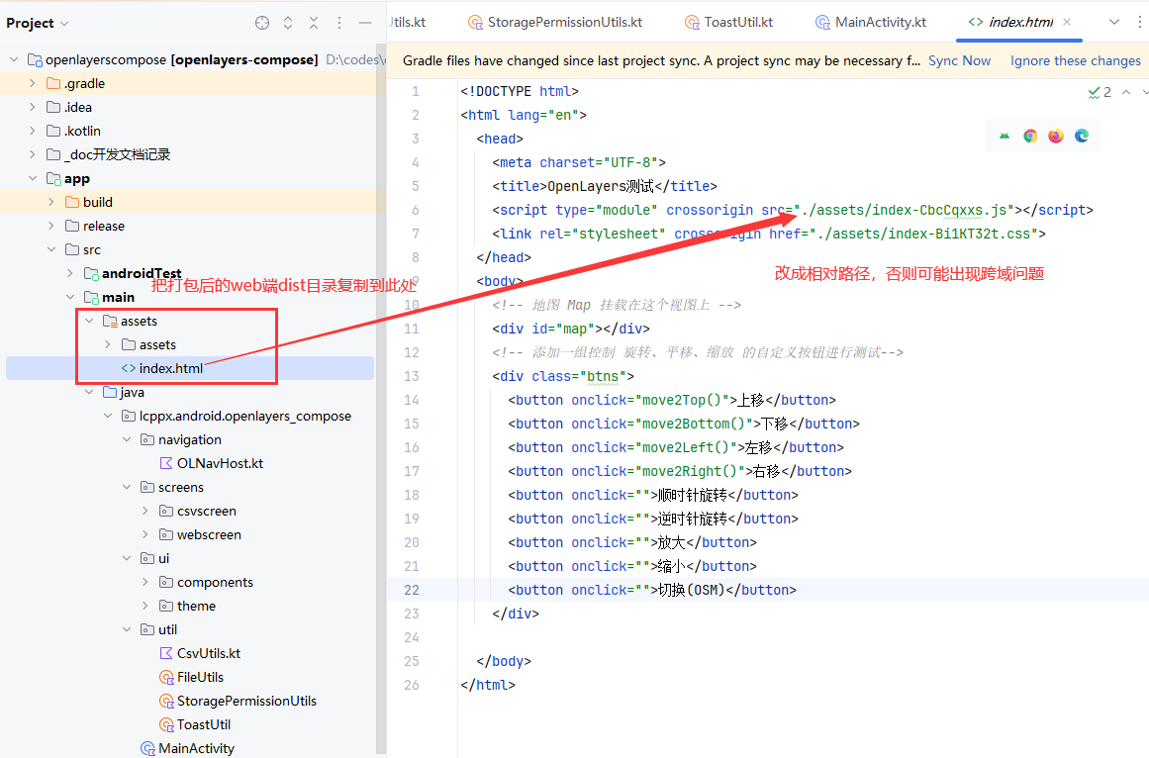Collapse openlayerscompose project root
Viewport: 1149px width, 758px height.
tap(14, 59)
